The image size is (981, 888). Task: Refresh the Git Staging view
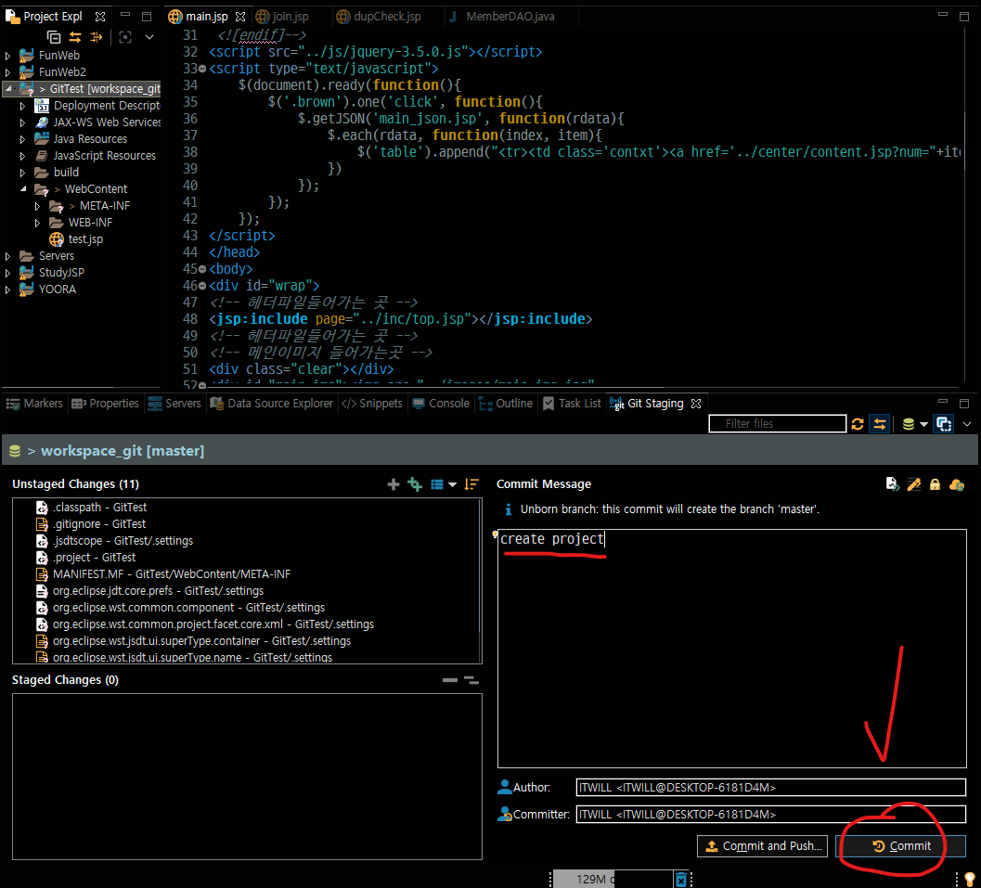pos(858,424)
